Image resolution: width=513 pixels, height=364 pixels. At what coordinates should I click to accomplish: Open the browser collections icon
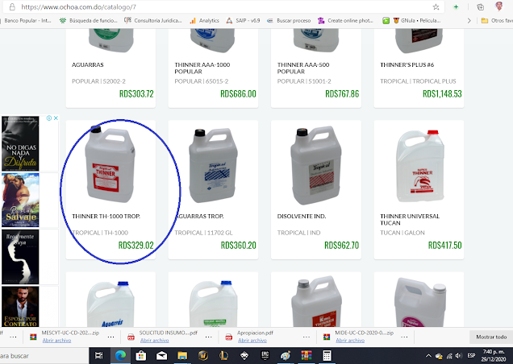pyautogui.click(x=480, y=7)
